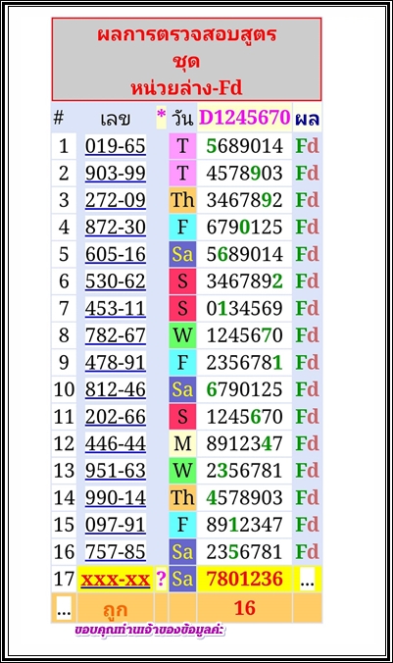Click the pink asterisk header cell
This screenshot has width=393, height=663.
[x=161, y=117]
